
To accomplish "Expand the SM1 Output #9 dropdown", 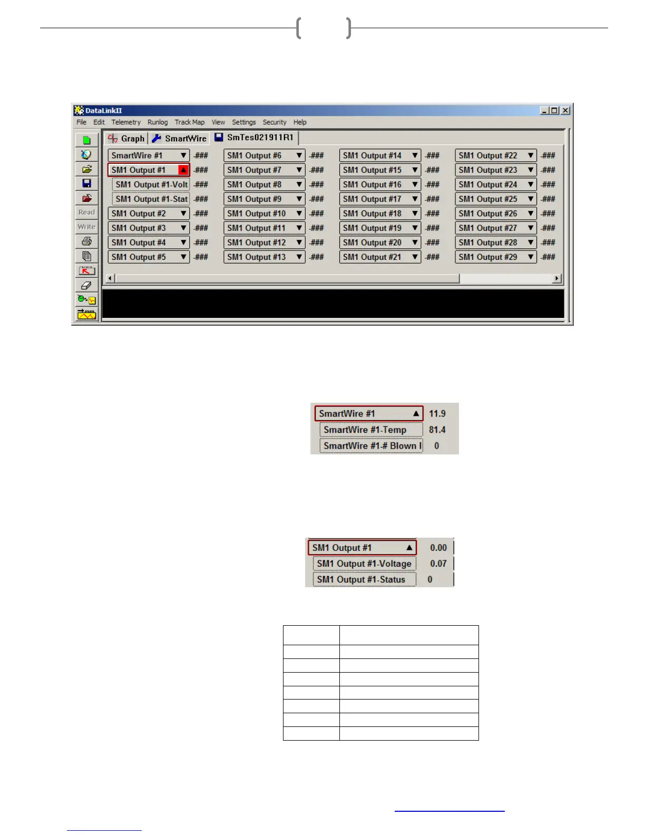I will pos(299,199).
